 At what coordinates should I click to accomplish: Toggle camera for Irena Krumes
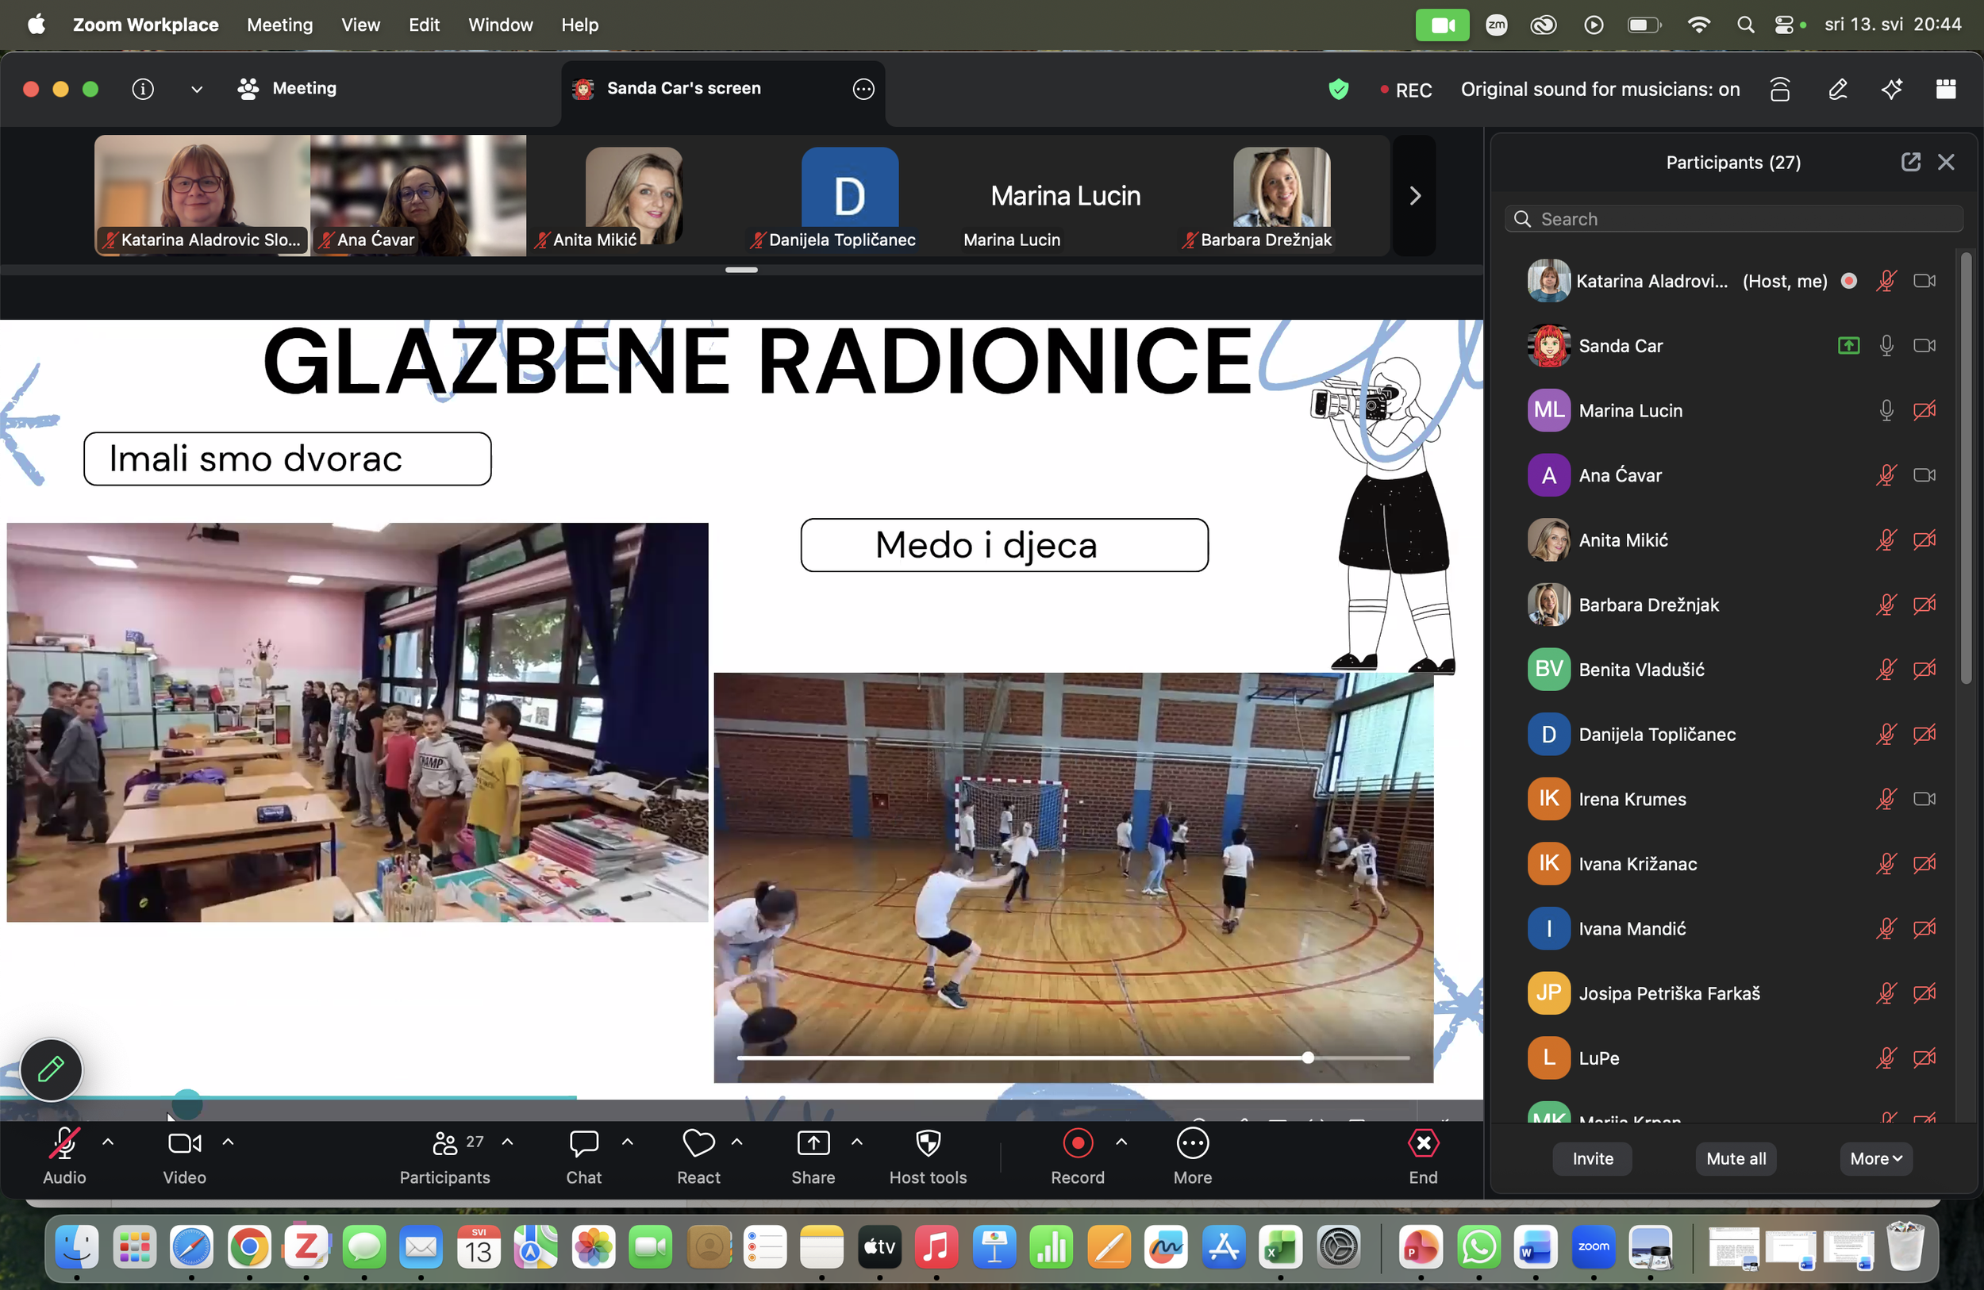[x=1924, y=799]
